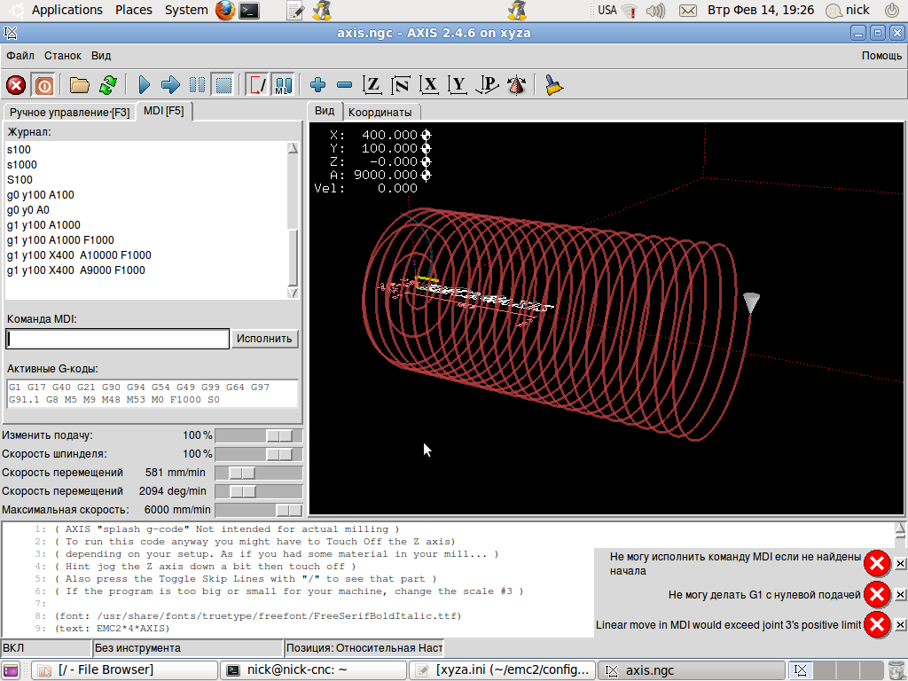Image resolution: width=908 pixels, height=681 pixels.
Task: Toggle machine power button
Action: pyautogui.click(x=43, y=85)
